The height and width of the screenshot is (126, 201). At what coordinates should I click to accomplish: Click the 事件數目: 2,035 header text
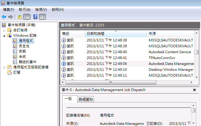point(92,25)
